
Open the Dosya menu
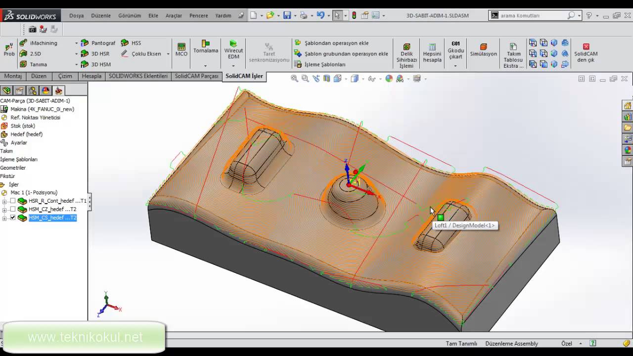(76, 15)
